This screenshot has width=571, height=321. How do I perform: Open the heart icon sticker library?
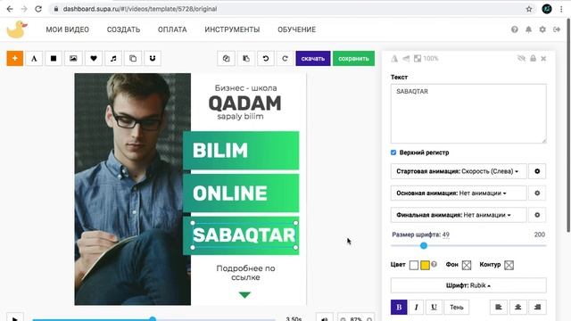tap(93, 58)
